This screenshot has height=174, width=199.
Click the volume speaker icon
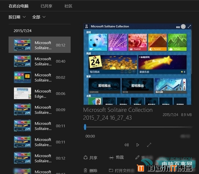(127, 145)
